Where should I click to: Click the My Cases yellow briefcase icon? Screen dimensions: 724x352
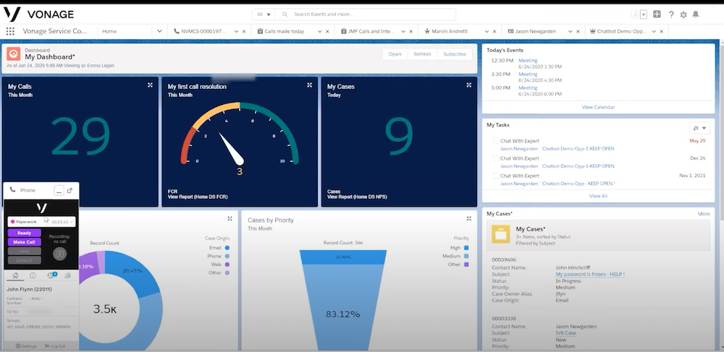(x=500, y=234)
